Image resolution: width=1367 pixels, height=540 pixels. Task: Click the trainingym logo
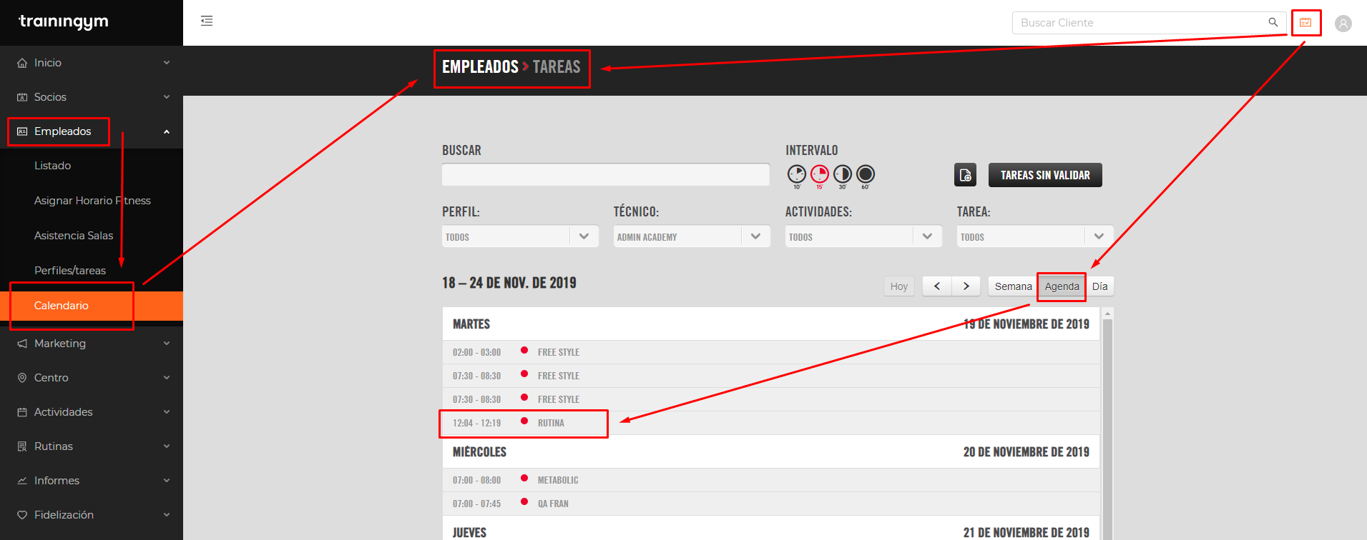(x=64, y=21)
